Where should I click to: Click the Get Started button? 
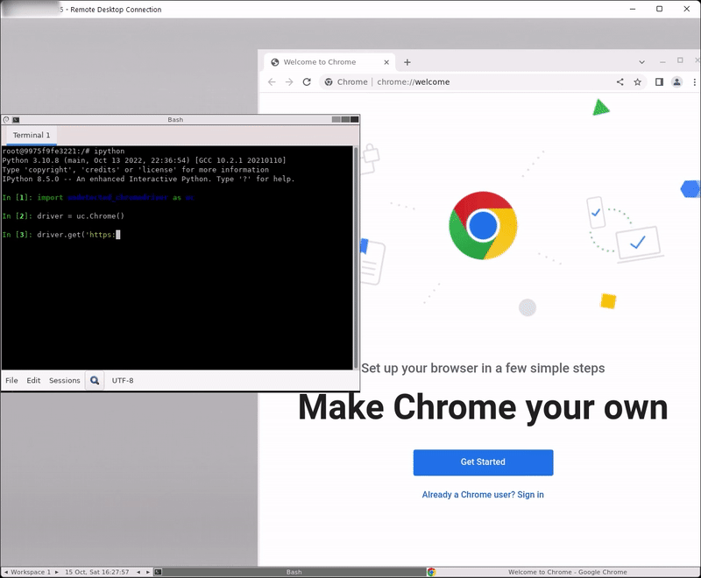(483, 462)
